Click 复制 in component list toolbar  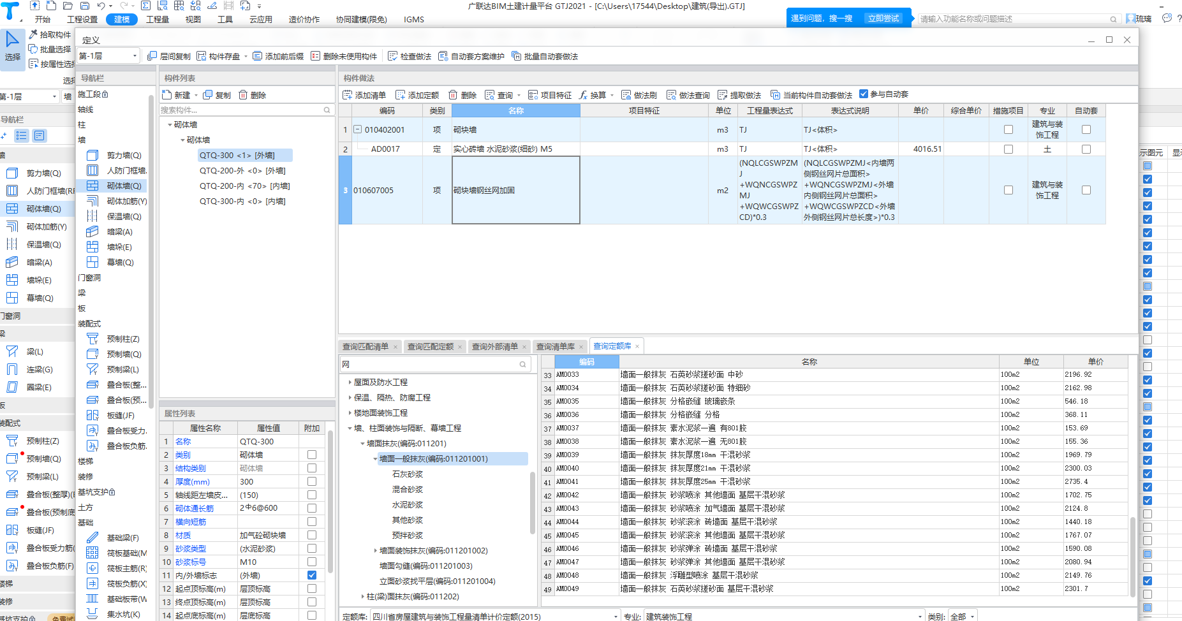[x=217, y=95]
